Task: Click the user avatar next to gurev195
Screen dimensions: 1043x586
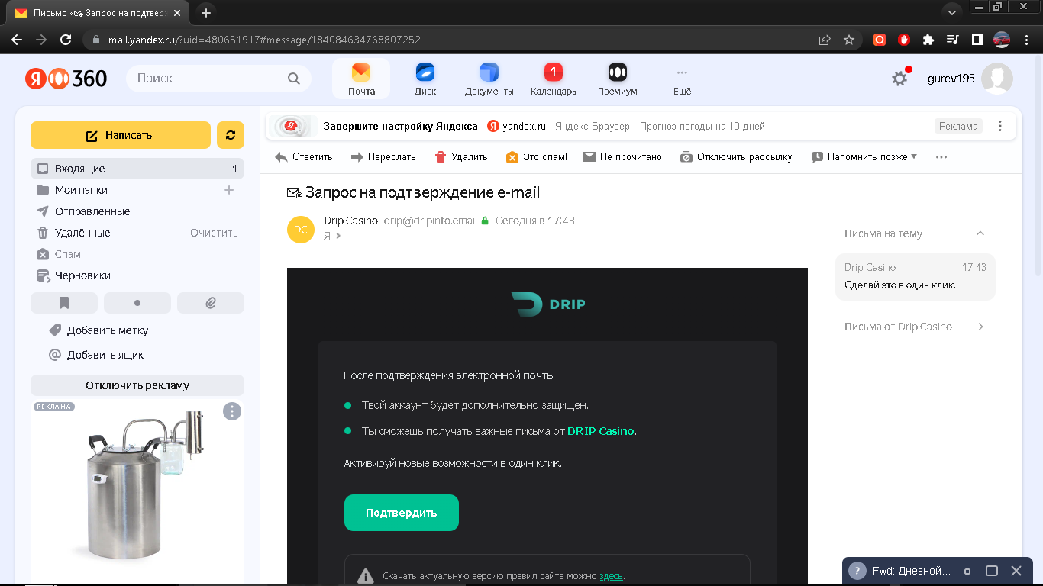Action: (996, 78)
